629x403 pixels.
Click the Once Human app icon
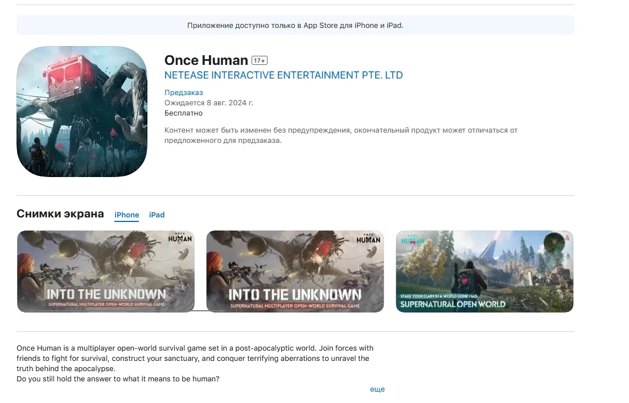[x=82, y=112]
